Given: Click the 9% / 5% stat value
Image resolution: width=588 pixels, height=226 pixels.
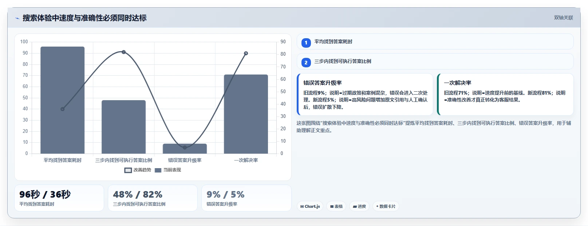Looking at the screenshot, I should (225, 194).
